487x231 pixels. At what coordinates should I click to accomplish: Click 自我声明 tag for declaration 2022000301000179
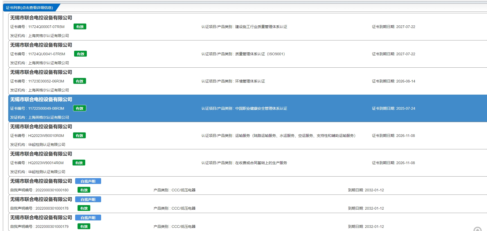coord(88,218)
